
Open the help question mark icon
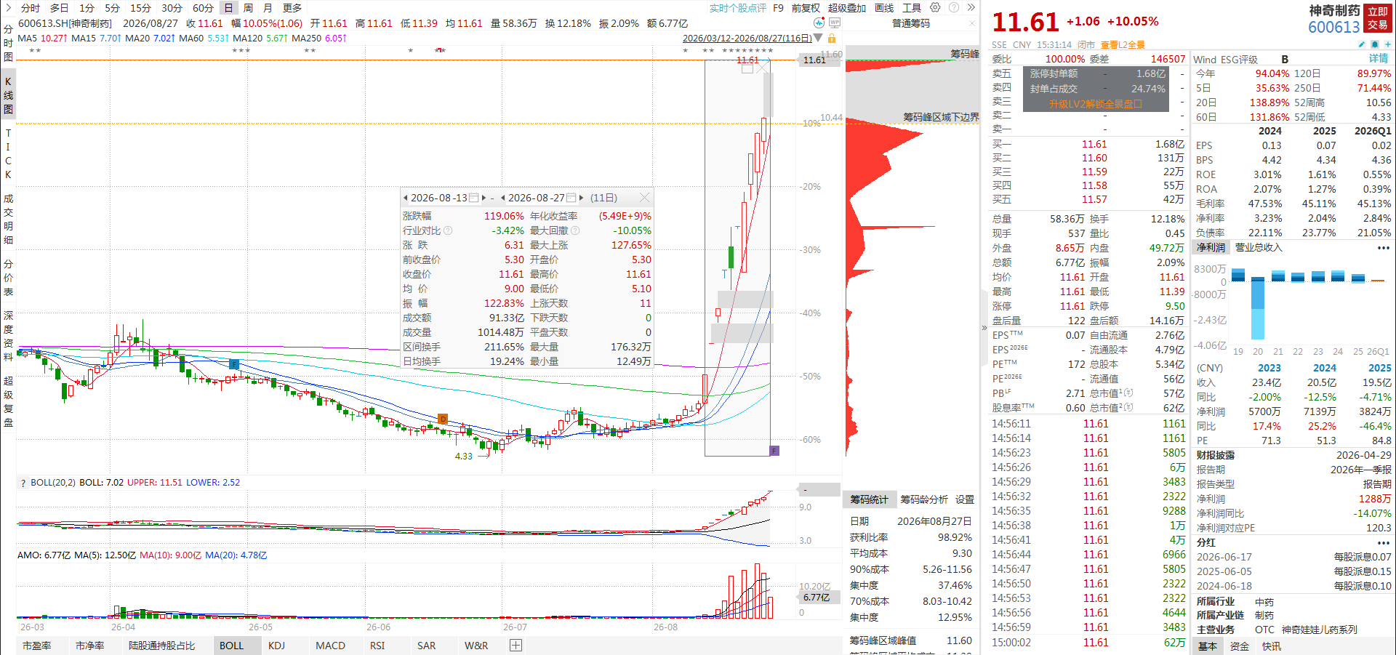(954, 7)
